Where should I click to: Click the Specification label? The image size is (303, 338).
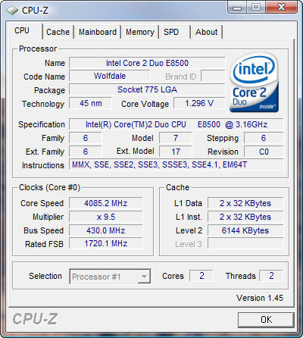(x=42, y=124)
